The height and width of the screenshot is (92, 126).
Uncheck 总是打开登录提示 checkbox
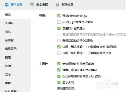59,28
